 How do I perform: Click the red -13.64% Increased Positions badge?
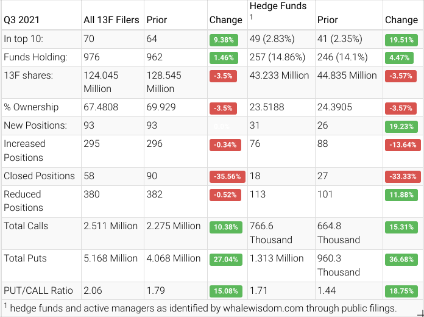pos(401,144)
